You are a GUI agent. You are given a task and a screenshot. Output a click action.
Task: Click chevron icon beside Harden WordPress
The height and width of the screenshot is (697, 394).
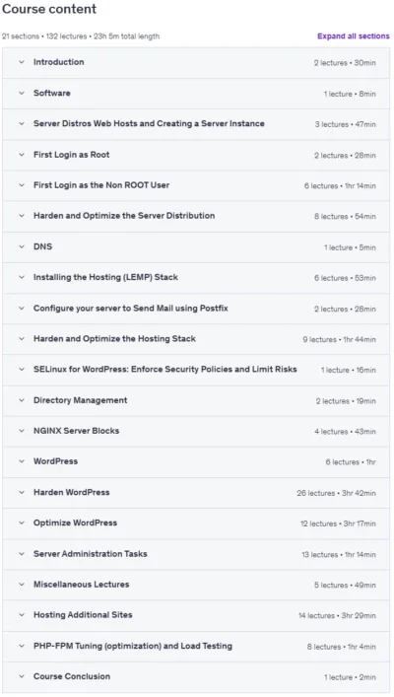point(22,493)
